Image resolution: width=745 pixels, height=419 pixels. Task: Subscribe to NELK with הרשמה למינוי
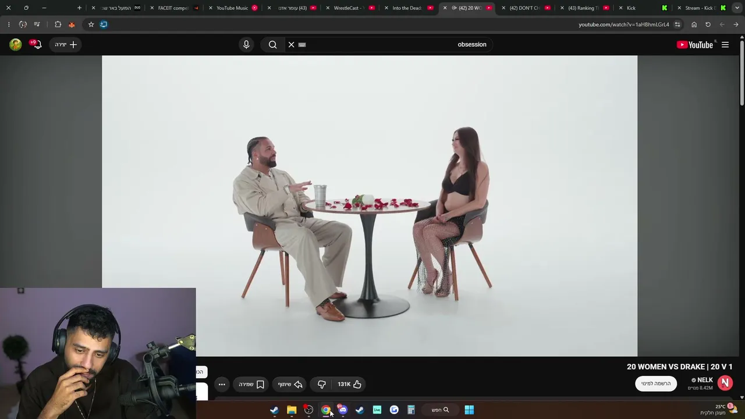click(656, 384)
